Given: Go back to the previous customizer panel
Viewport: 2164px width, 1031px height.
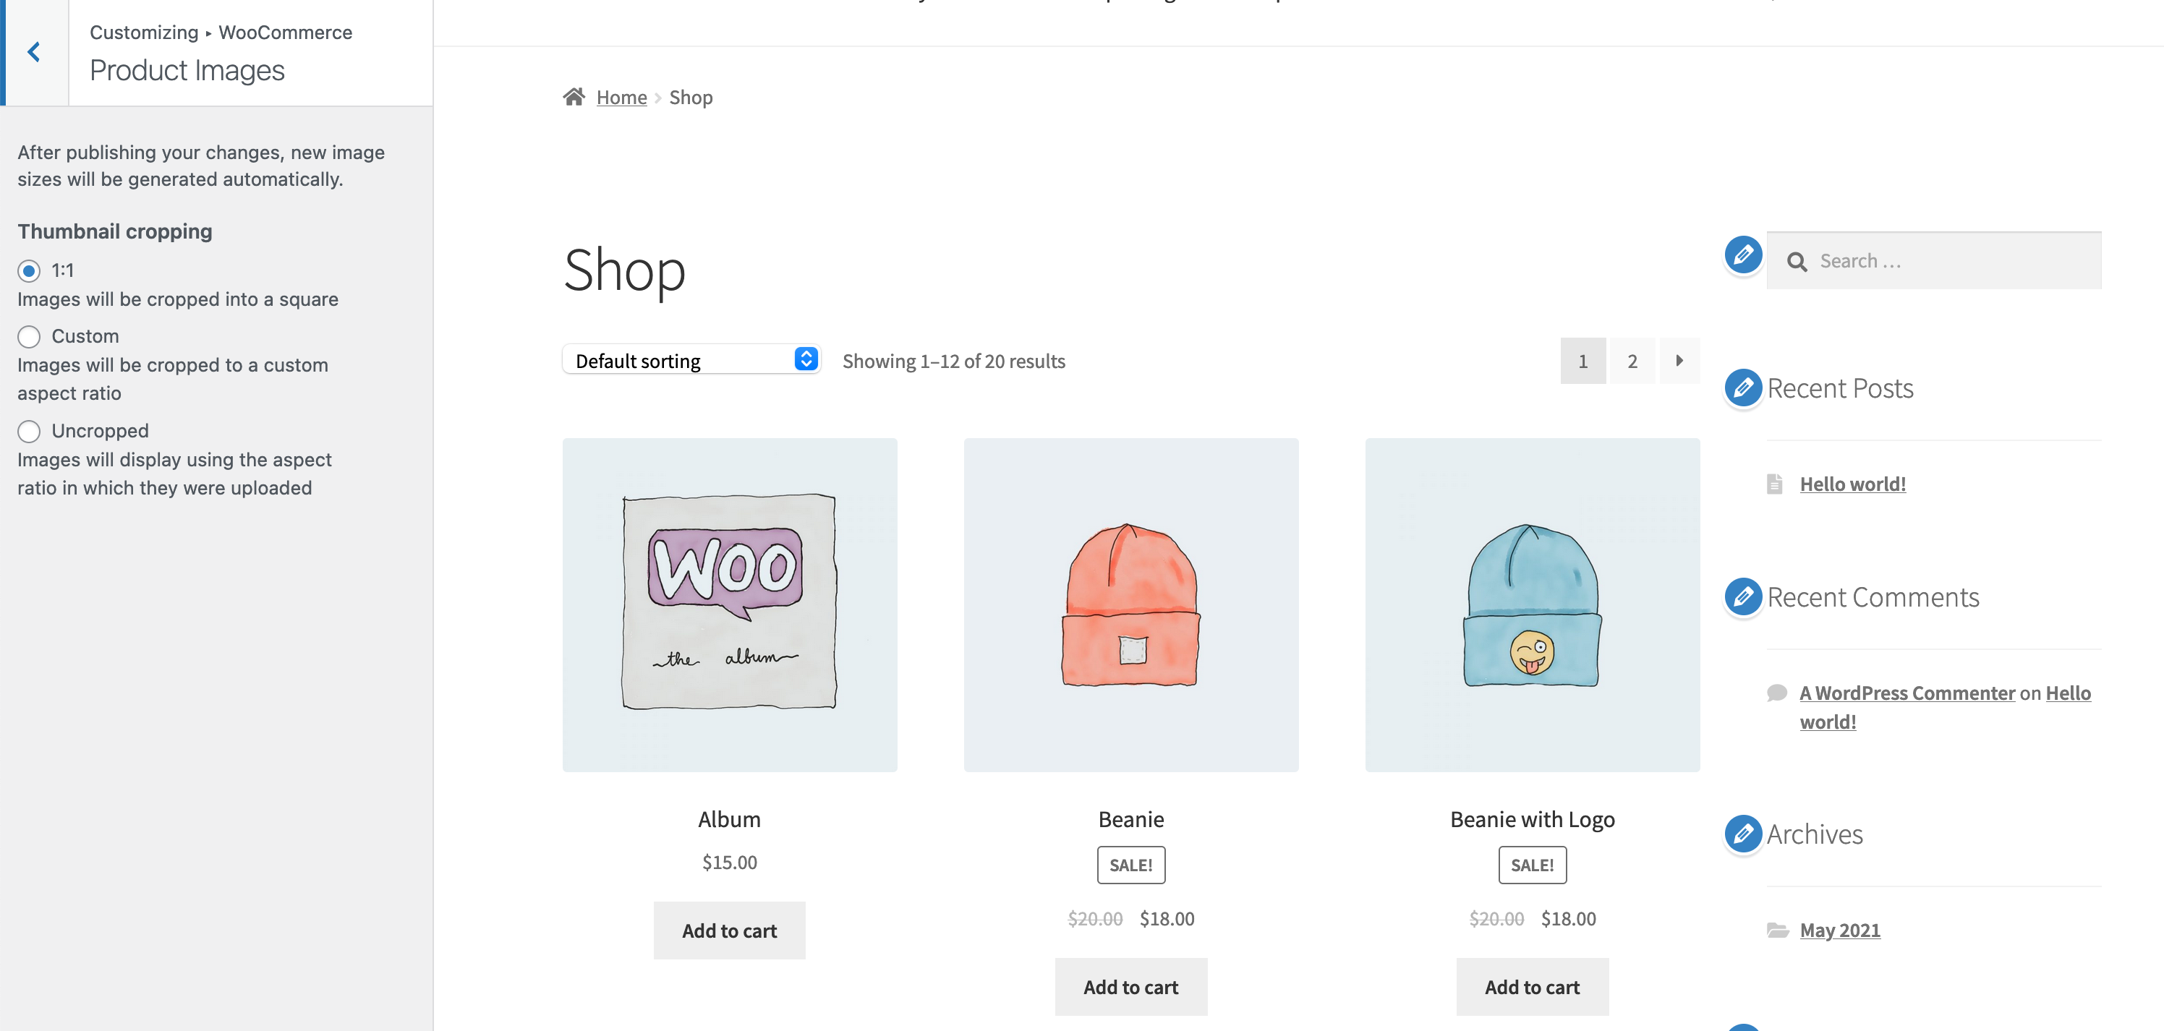Looking at the screenshot, I should pos(33,51).
